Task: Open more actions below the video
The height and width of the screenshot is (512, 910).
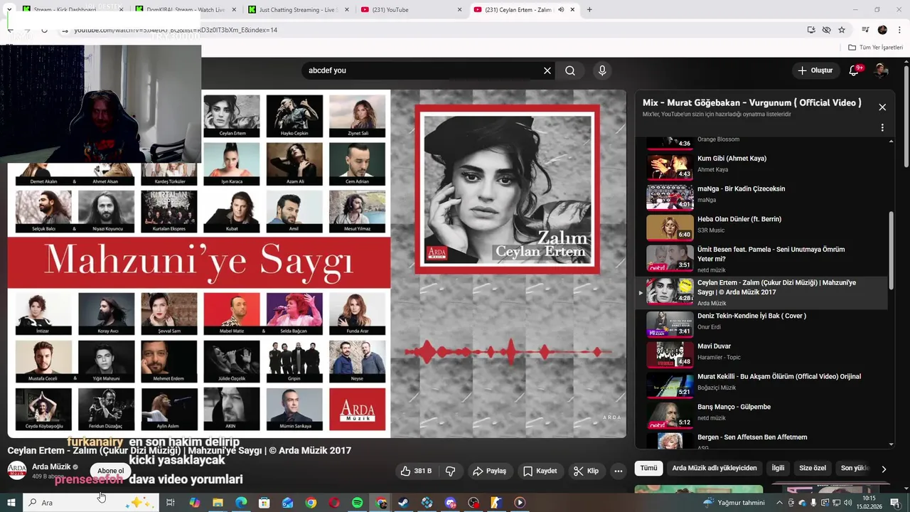Action: [619, 471]
